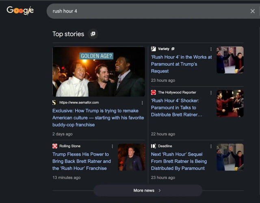Click the Top stories collection icon
260x203 pixels.
point(93,34)
